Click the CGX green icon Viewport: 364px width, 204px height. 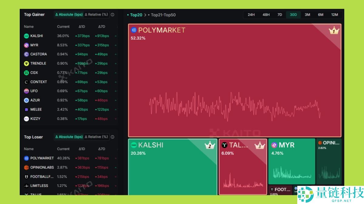tap(26, 73)
